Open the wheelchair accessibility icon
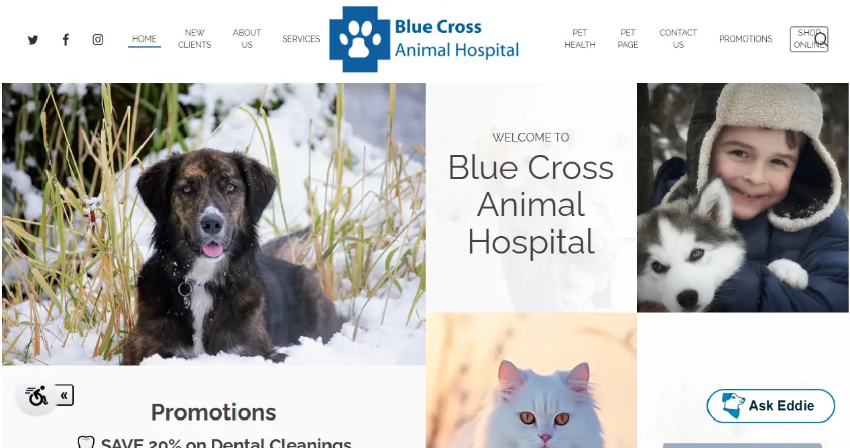 click(x=37, y=396)
